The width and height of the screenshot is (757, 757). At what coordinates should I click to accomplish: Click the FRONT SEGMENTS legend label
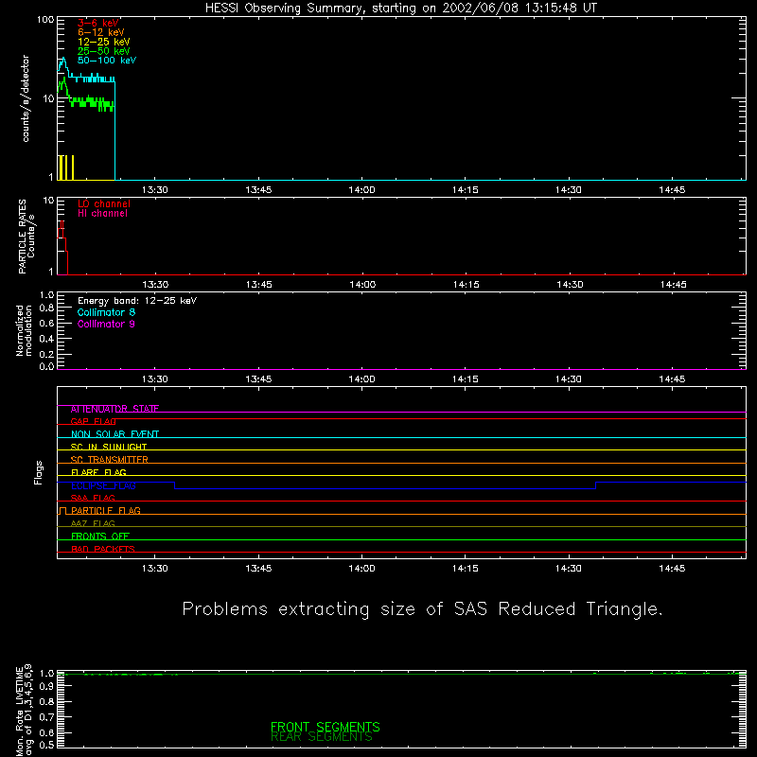coord(325,727)
